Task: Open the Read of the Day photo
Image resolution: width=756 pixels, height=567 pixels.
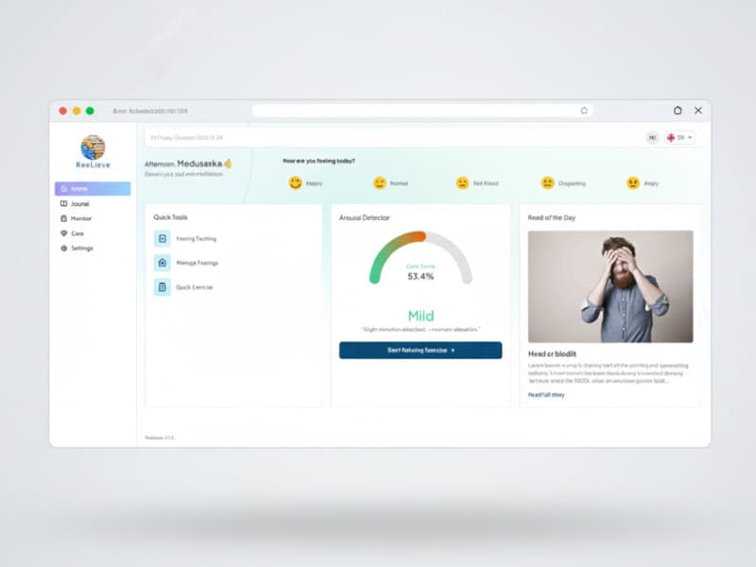Action: pos(610,286)
